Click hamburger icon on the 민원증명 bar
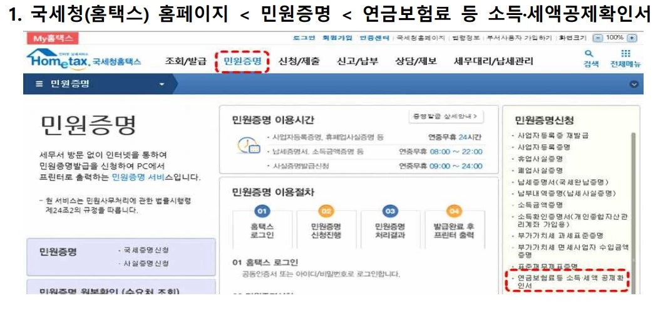Screen dimensions: 663x313 [39, 84]
